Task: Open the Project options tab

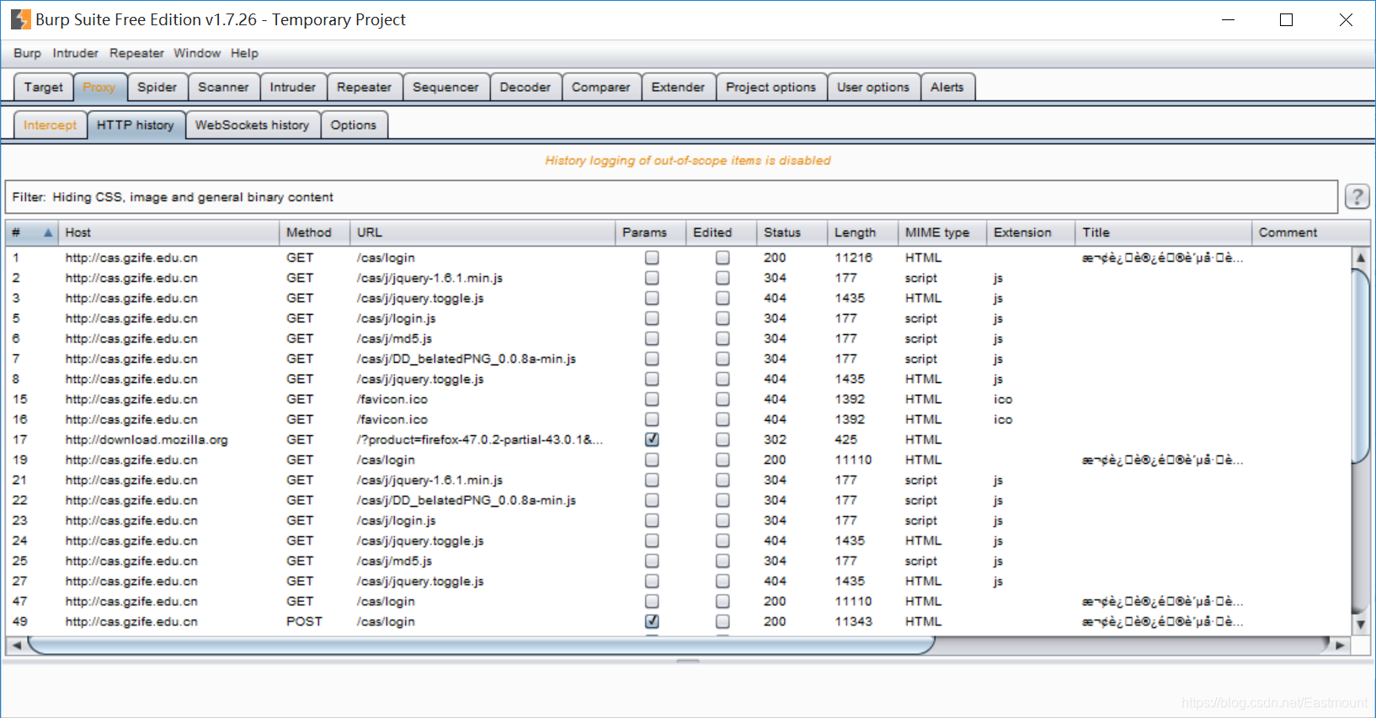Action: 771,87
